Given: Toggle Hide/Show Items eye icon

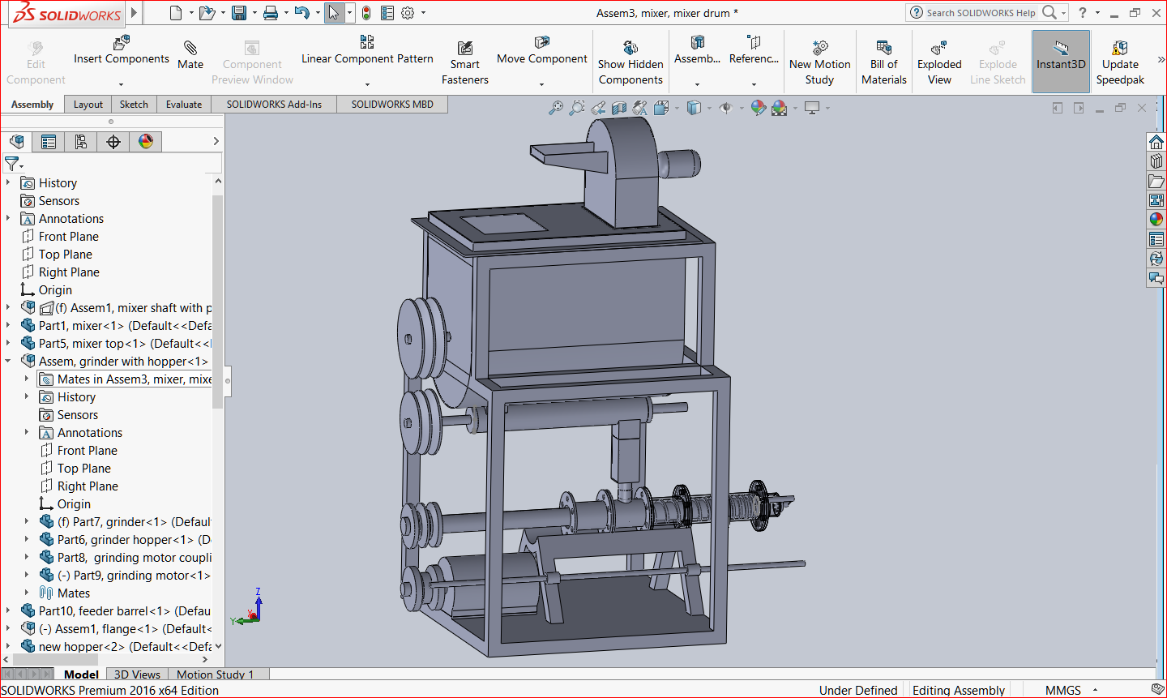Looking at the screenshot, I should 726,108.
